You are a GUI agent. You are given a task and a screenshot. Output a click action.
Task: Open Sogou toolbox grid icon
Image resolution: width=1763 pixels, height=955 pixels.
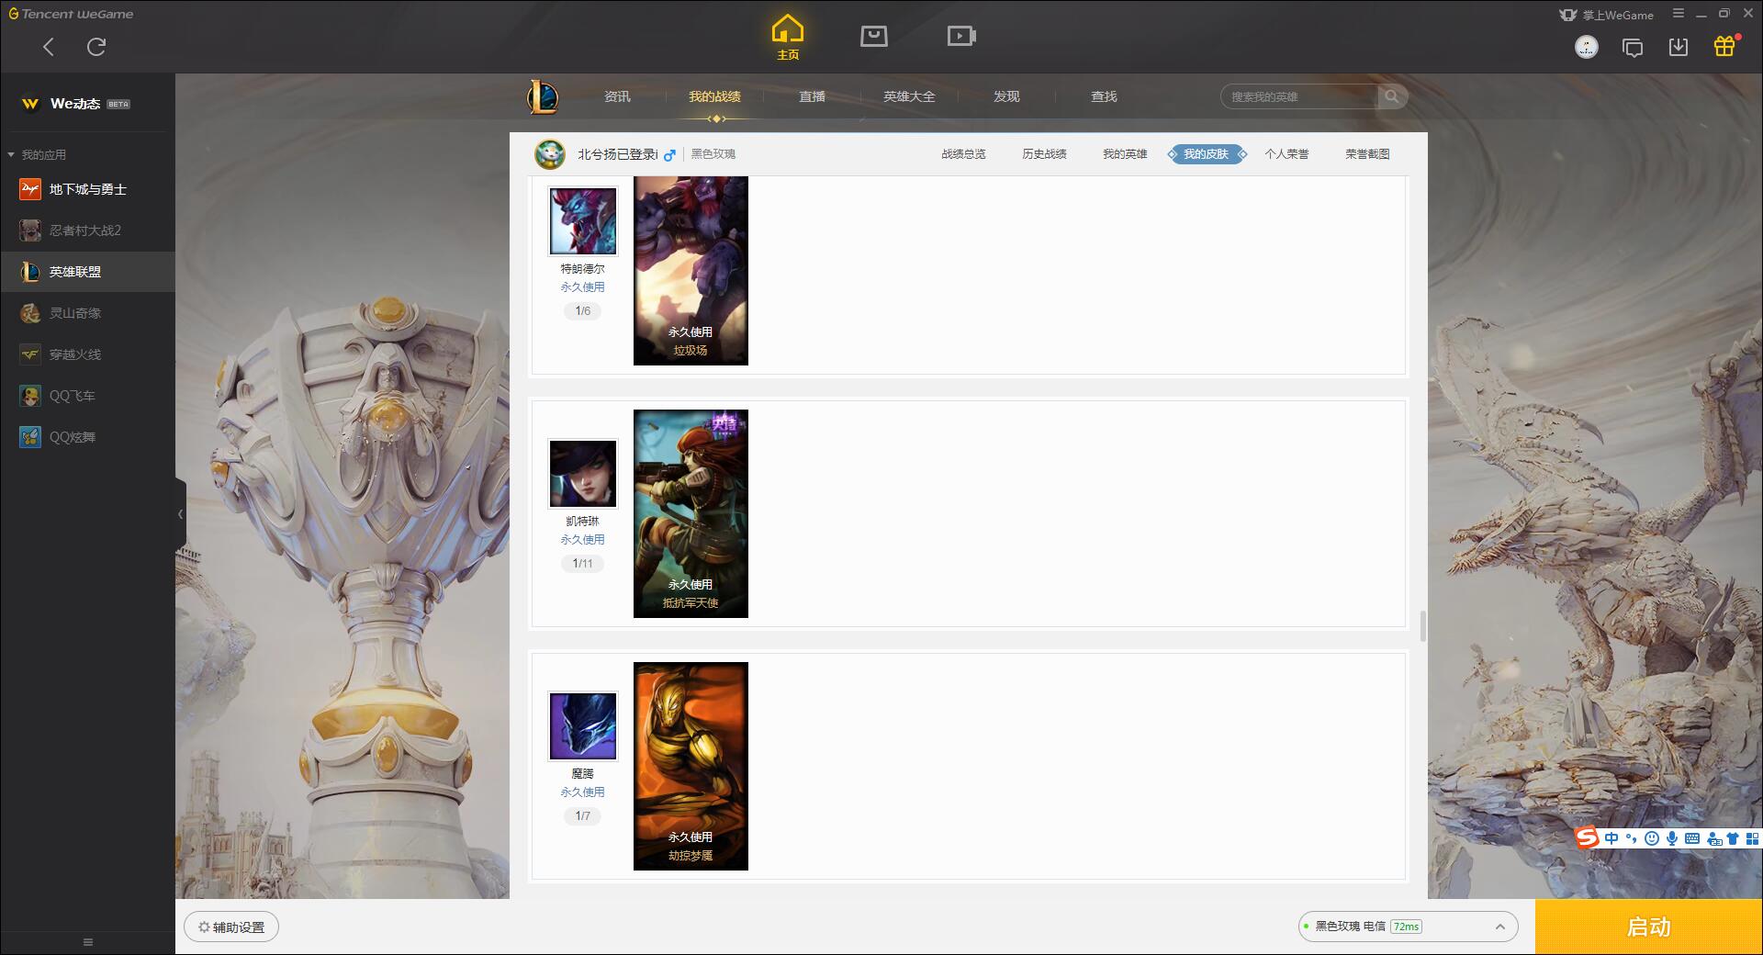point(1753,838)
